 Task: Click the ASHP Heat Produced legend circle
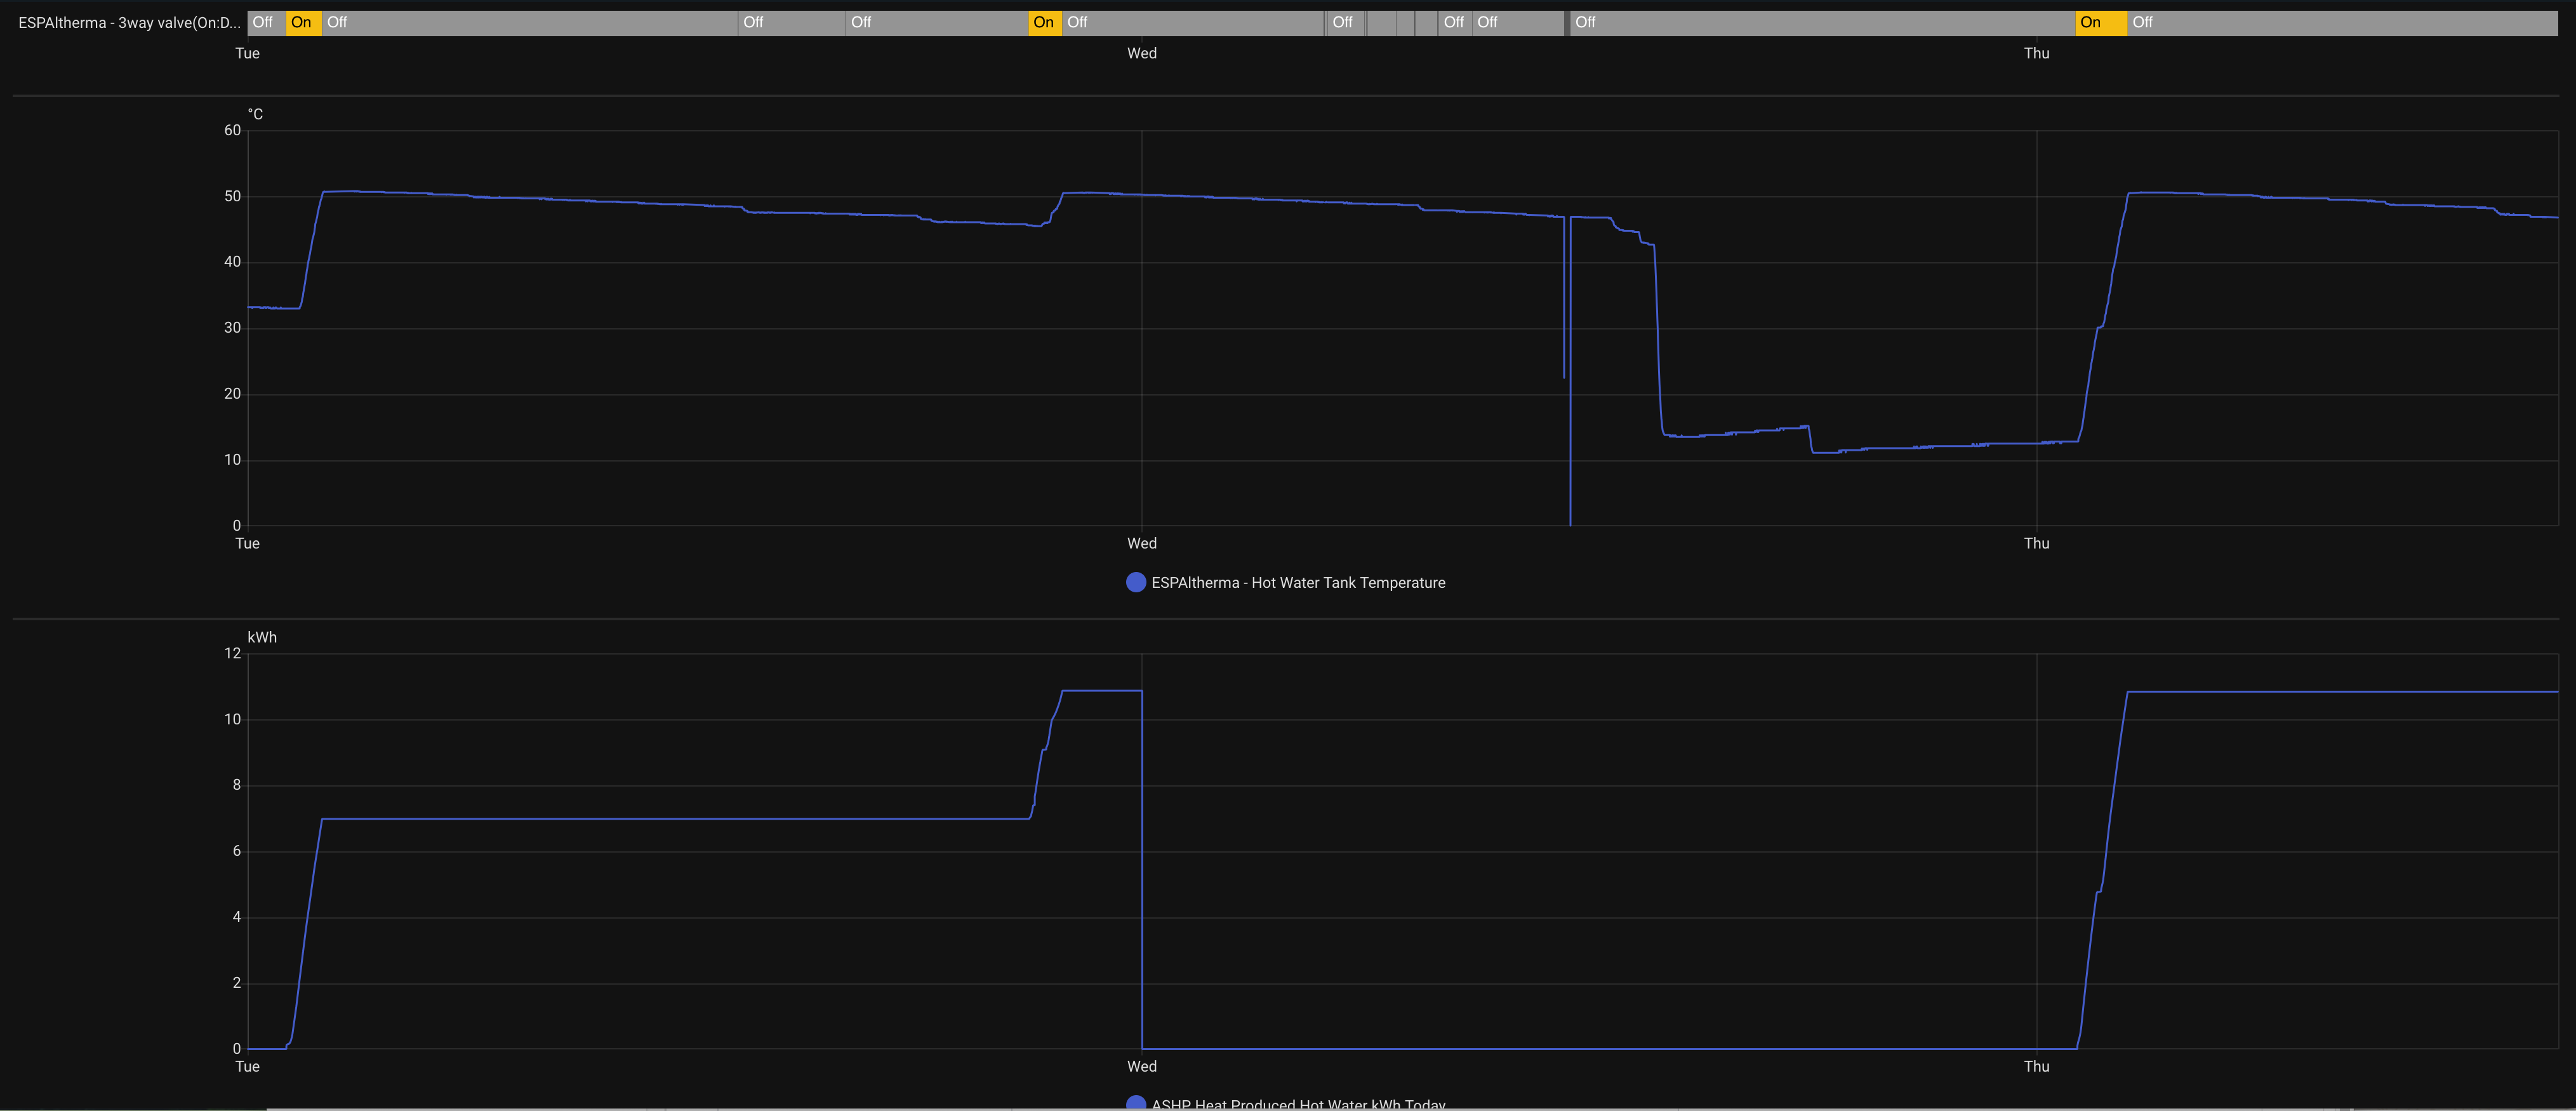tap(1135, 1103)
